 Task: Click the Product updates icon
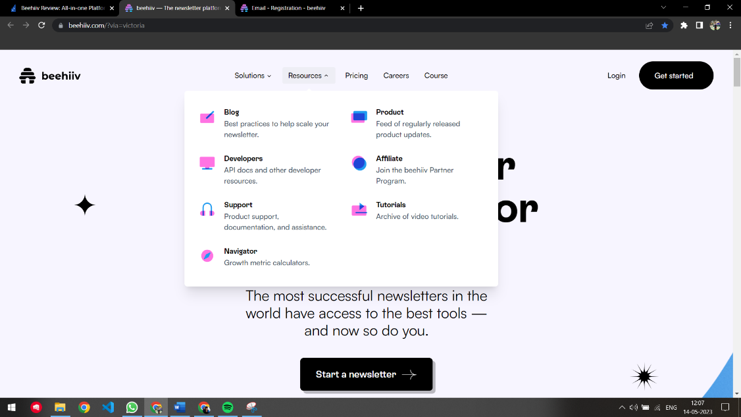click(x=359, y=116)
